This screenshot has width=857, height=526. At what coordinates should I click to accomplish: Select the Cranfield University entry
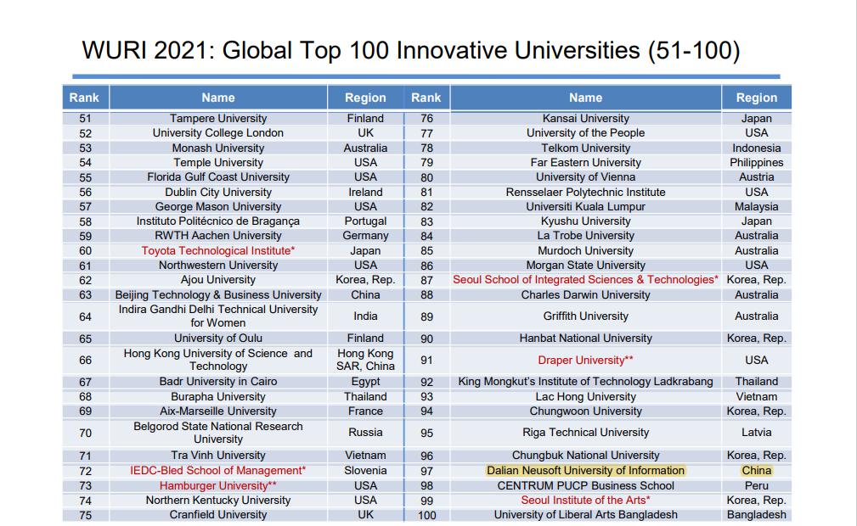click(x=217, y=514)
